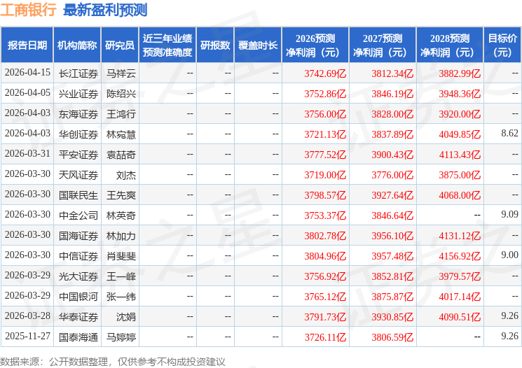Click the value 3882.99亿
The height and width of the screenshot is (368, 522).
click(460, 73)
